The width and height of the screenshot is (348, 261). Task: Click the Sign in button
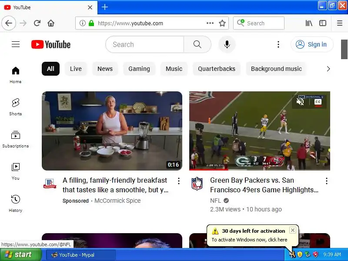(312, 44)
